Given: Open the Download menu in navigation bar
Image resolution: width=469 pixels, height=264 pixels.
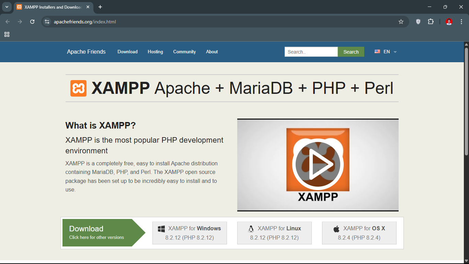Looking at the screenshot, I should (x=127, y=52).
